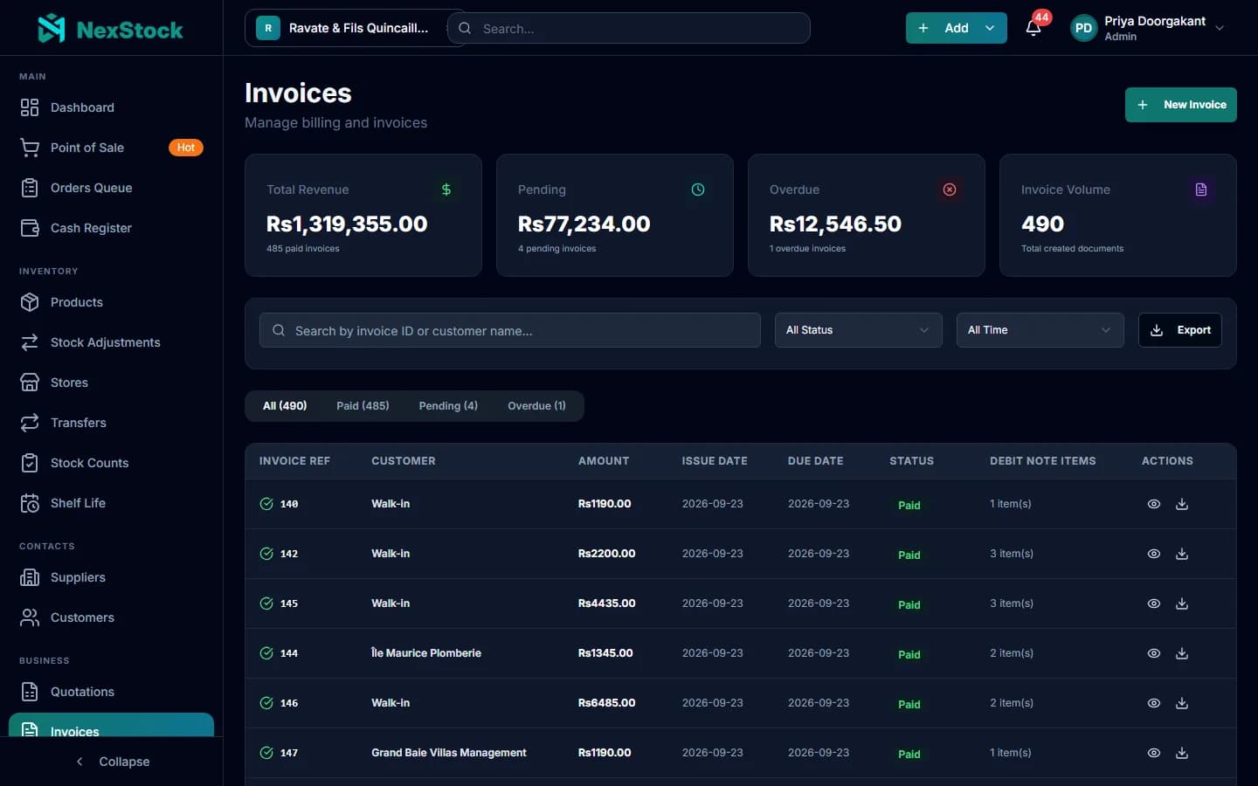The image size is (1258, 786).
Task: Download invoice 147
Action: pyautogui.click(x=1182, y=753)
